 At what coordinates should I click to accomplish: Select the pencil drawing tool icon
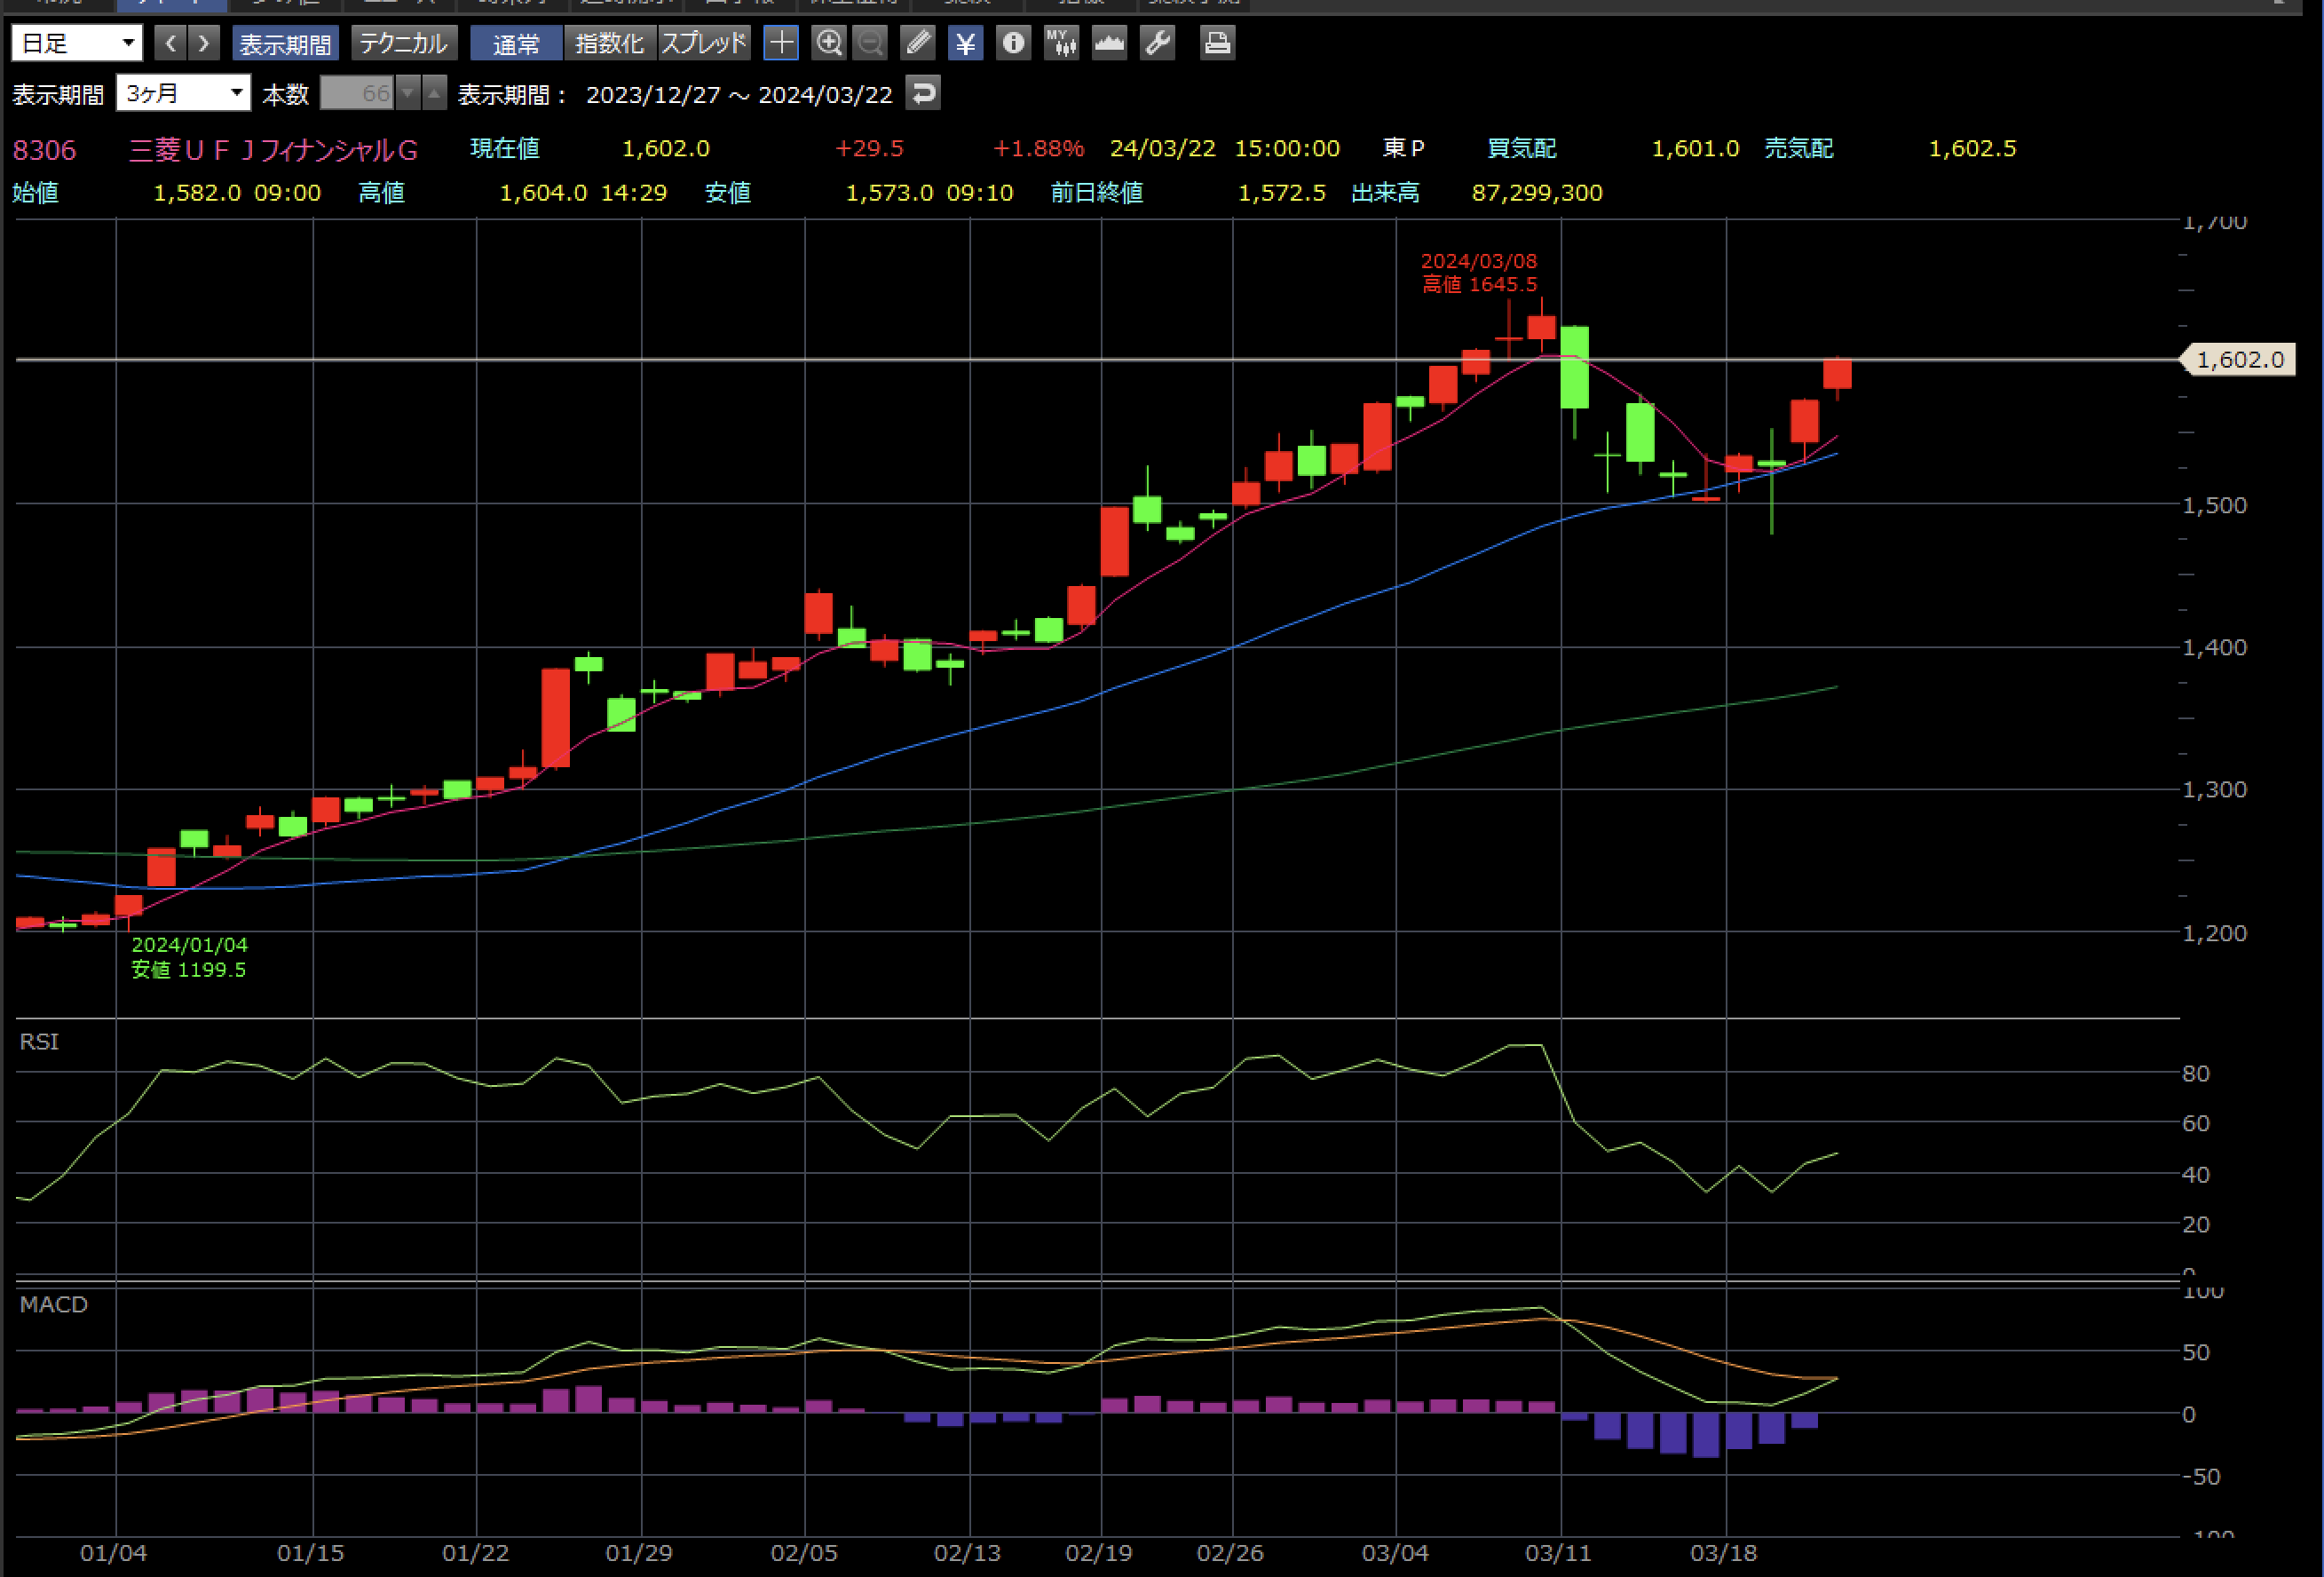pos(917,43)
